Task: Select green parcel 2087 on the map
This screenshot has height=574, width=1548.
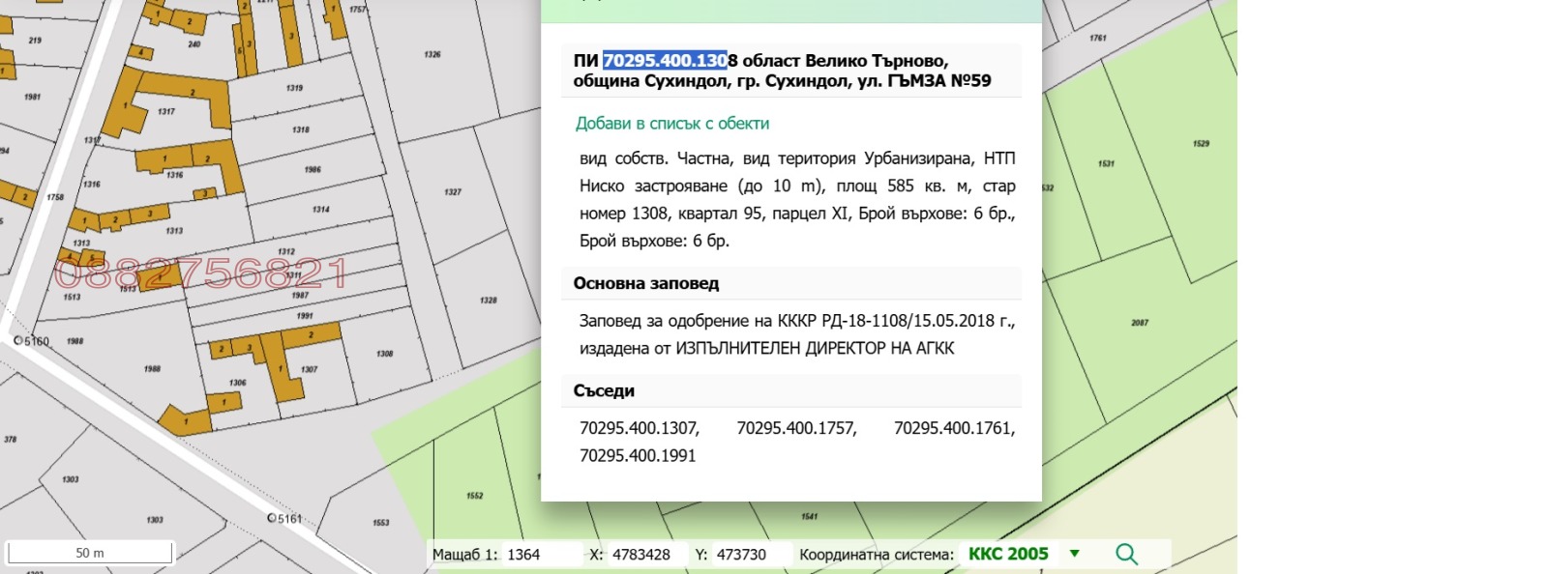Action: coord(1139,323)
